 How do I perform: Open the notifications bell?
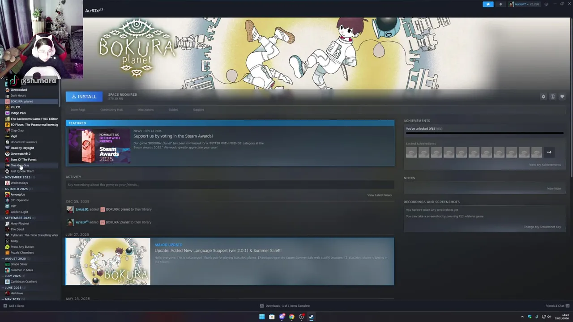[500, 4]
